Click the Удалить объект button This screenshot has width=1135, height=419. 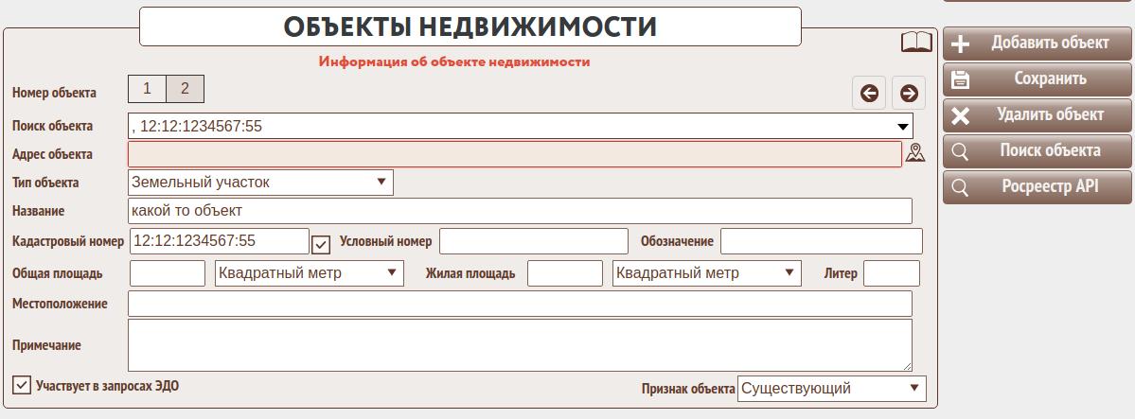(x=1037, y=115)
